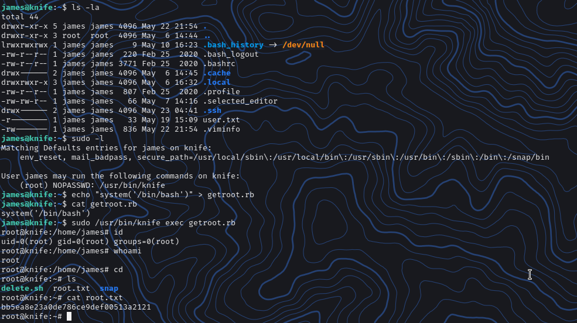Image resolution: width=577 pixels, height=323 pixels.
Task: Click the '.' current directory entry
Action: click(205, 26)
